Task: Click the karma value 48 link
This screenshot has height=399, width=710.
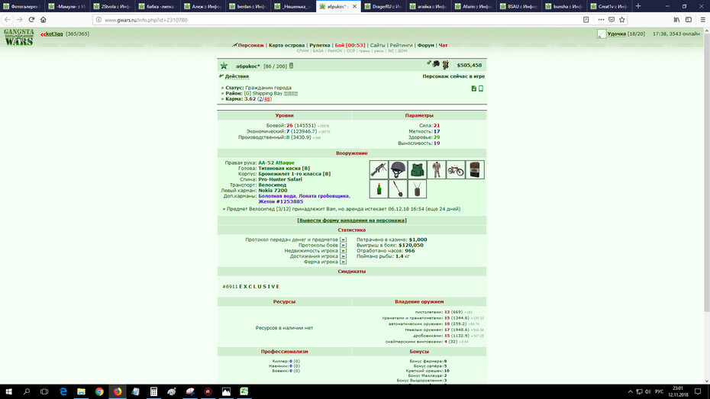Action: coord(266,99)
